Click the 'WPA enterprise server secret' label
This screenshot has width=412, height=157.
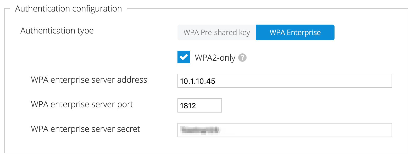click(x=86, y=129)
